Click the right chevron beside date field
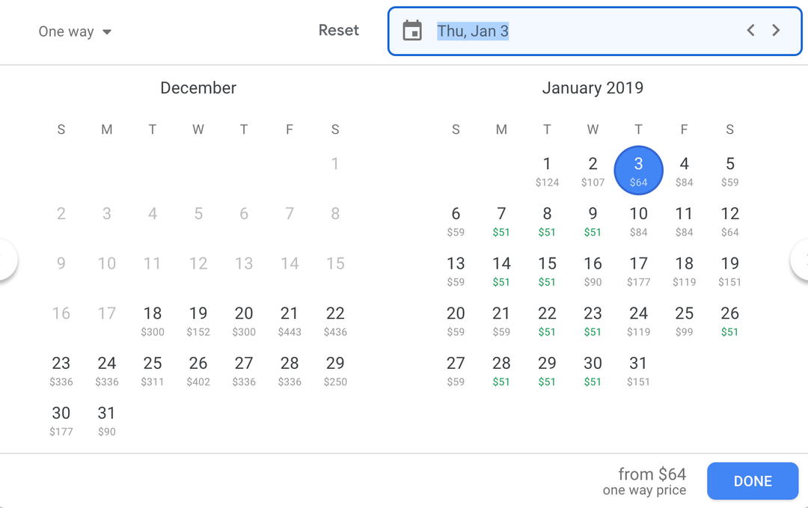The width and height of the screenshot is (808, 508). [776, 31]
